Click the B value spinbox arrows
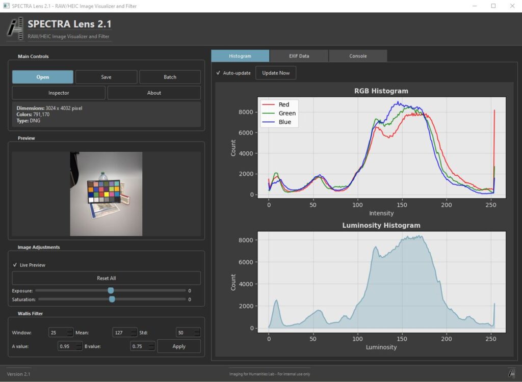Screen dimensions: 522x382 (151, 346)
